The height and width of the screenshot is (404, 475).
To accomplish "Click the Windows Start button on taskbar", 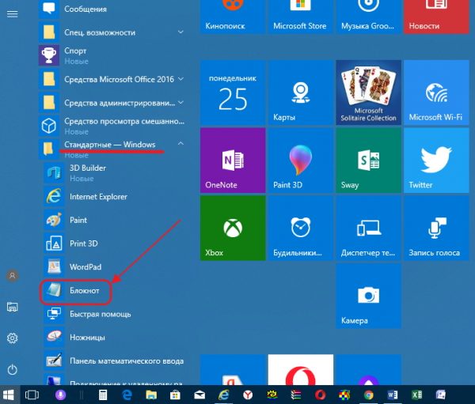I will click(9, 395).
